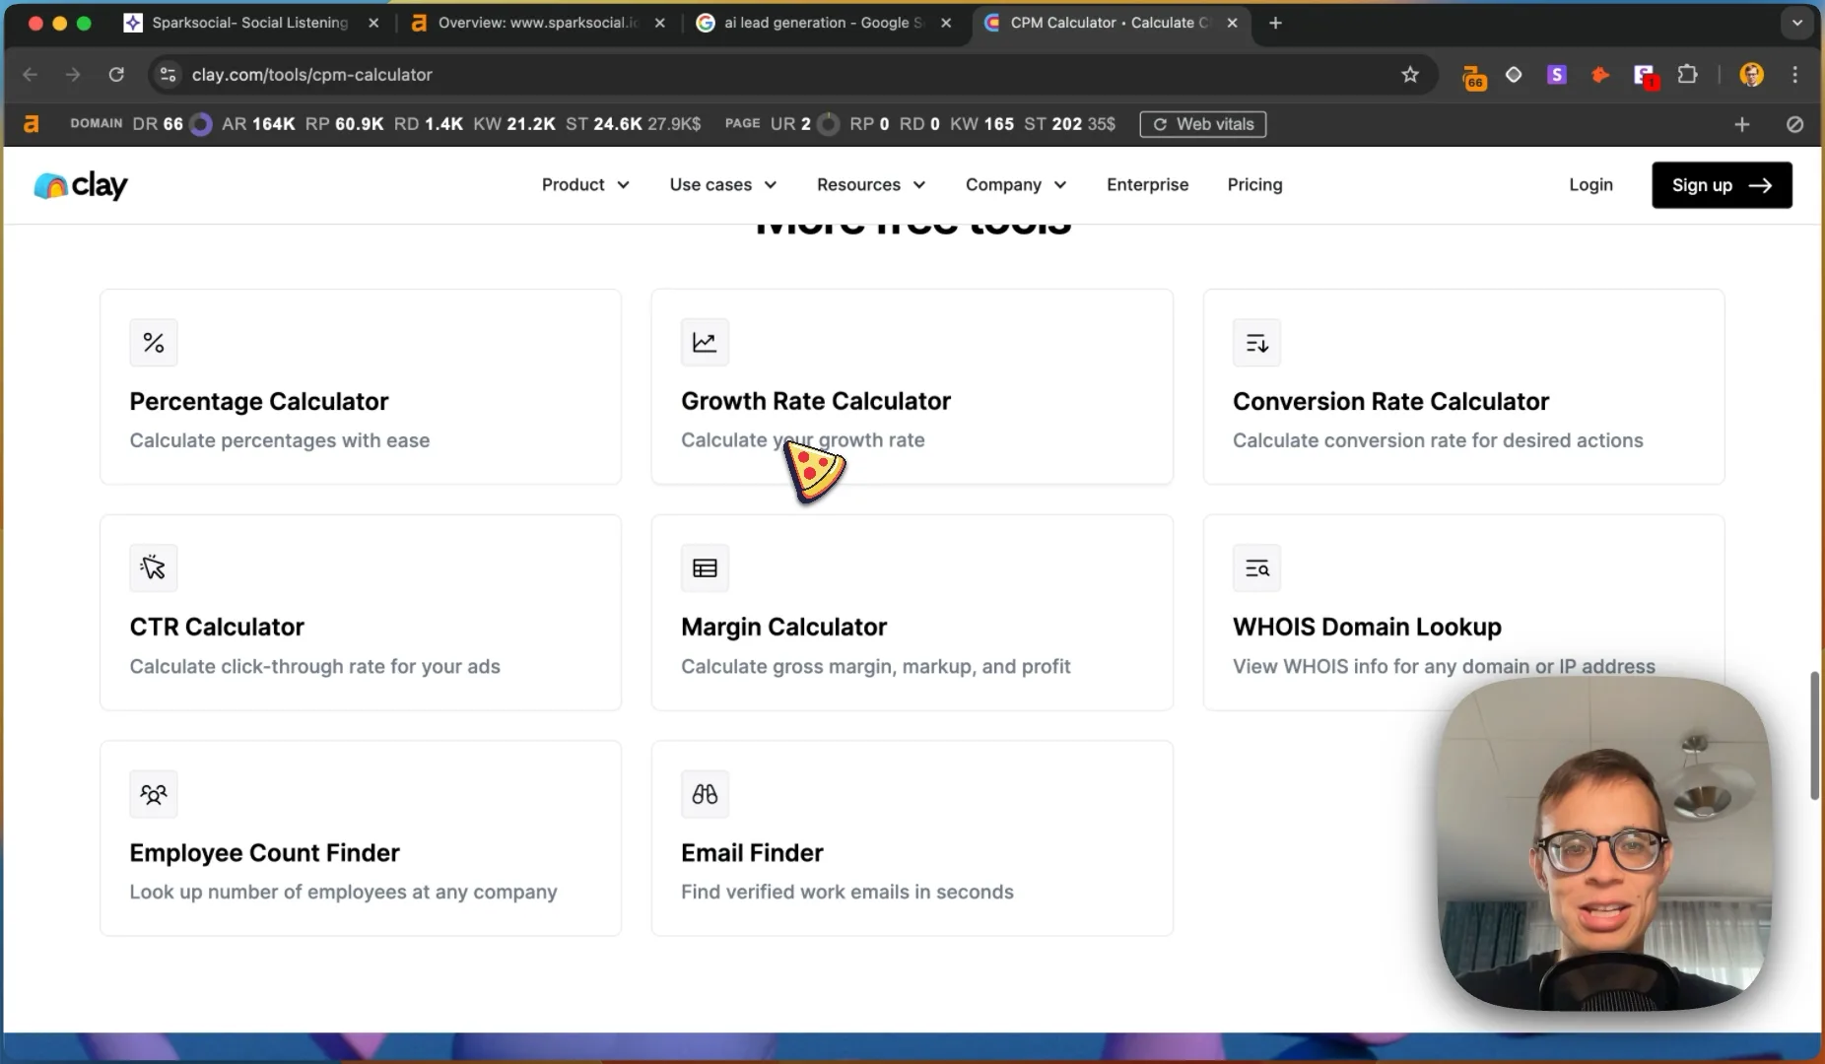Click the Ahrefs toolbar logo icon

pyautogui.click(x=32, y=124)
